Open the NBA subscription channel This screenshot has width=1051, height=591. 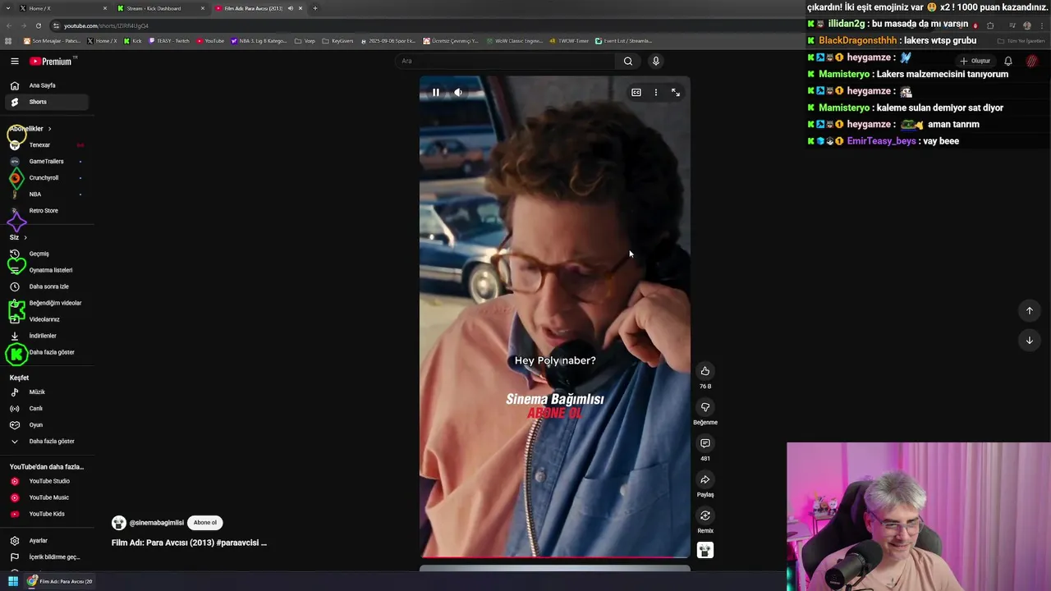pyautogui.click(x=46, y=195)
